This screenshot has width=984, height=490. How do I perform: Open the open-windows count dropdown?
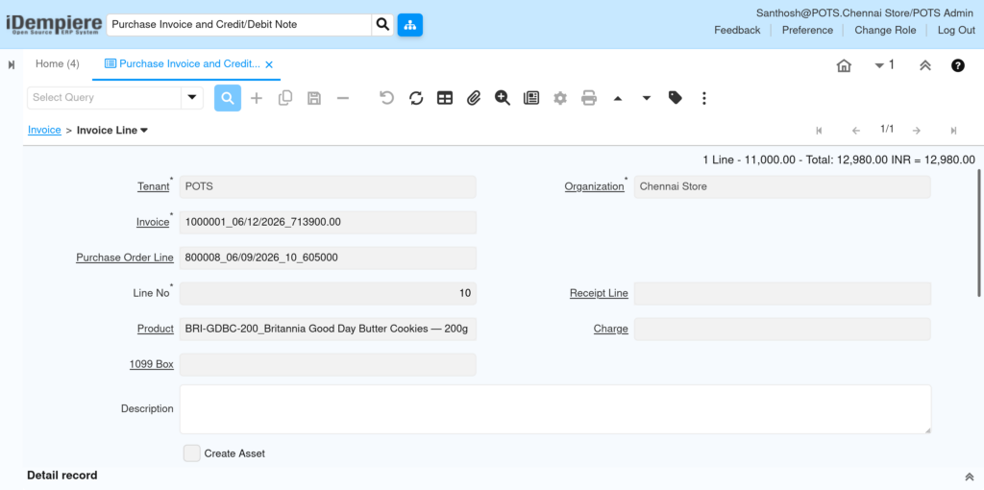(884, 64)
